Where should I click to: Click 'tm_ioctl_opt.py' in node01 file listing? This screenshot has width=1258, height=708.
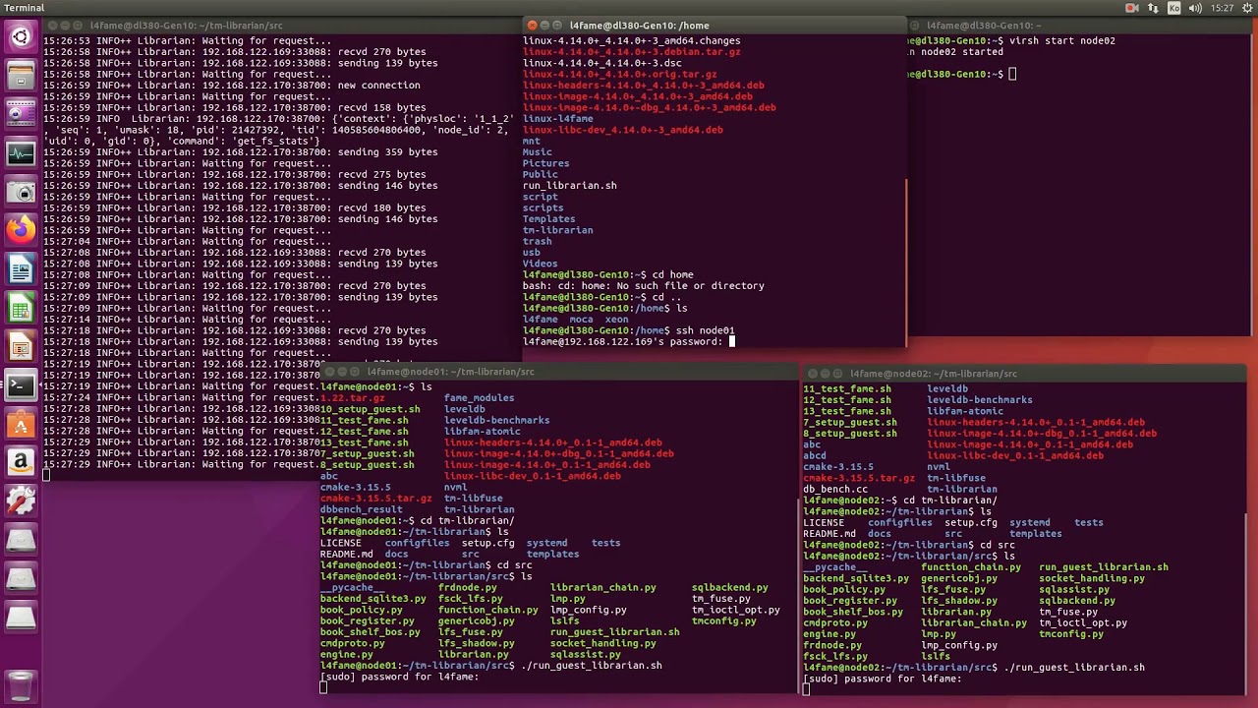pyautogui.click(x=736, y=610)
